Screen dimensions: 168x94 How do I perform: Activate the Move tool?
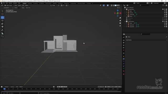point(2,17)
